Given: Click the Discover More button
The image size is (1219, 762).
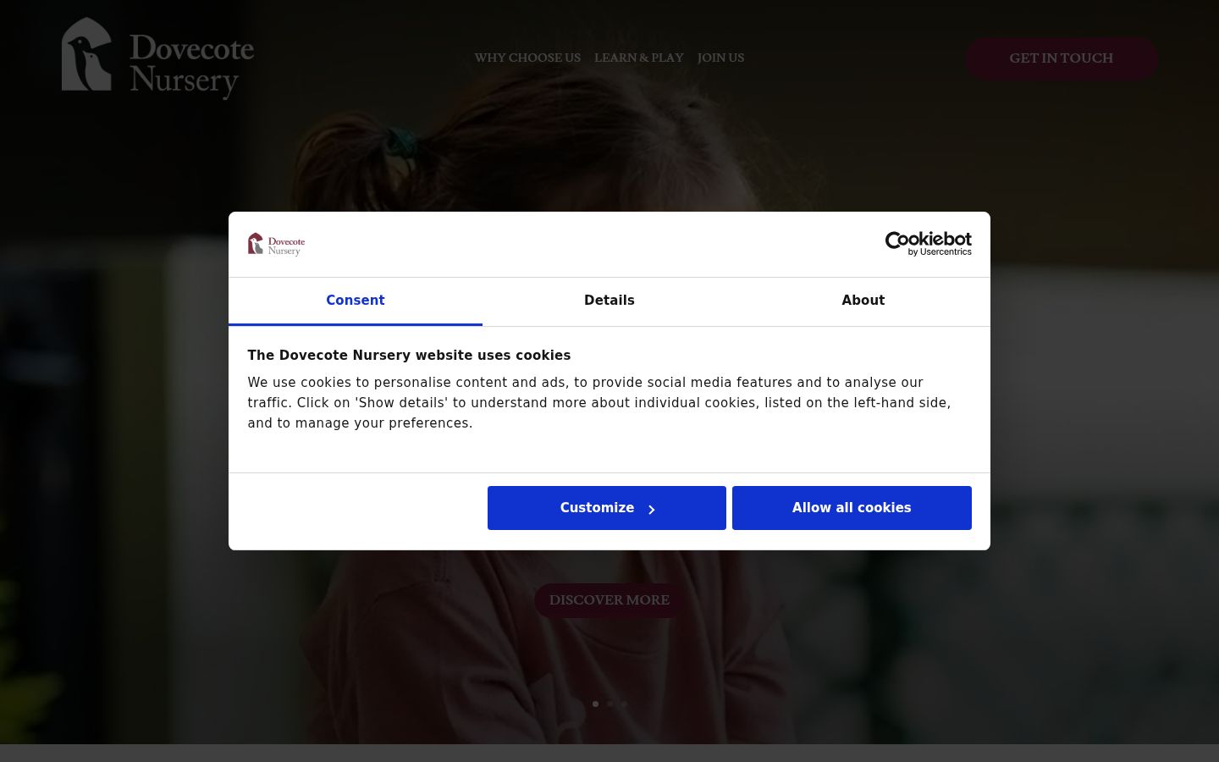Looking at the screenshot, I should (x=609, y=600).
